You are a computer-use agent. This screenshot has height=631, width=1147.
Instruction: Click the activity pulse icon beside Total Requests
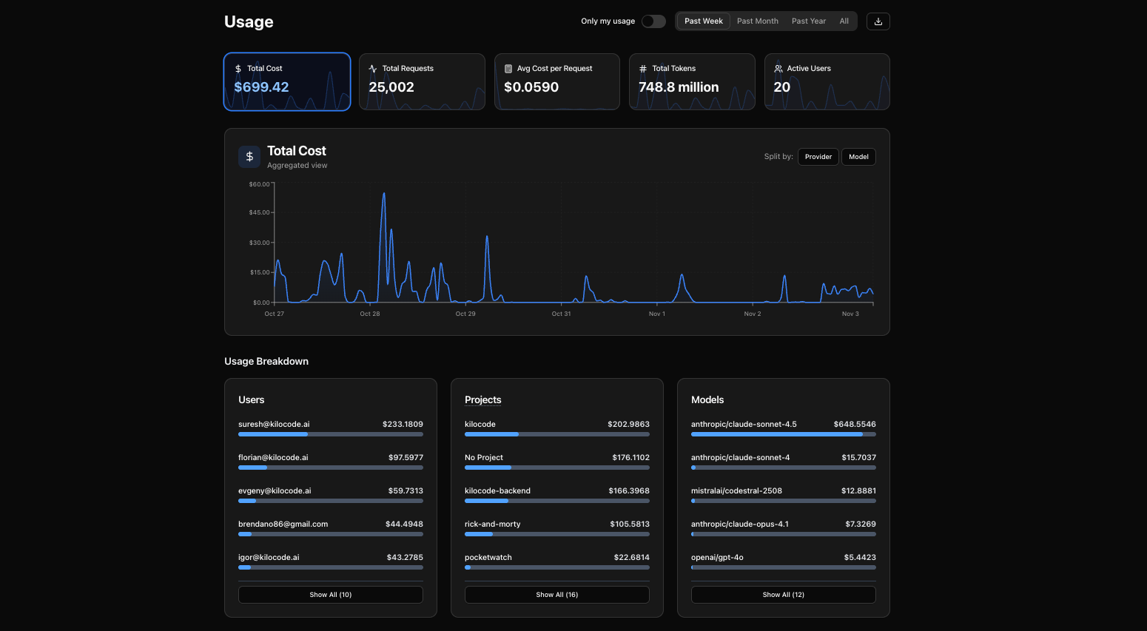tap(373, 69)
